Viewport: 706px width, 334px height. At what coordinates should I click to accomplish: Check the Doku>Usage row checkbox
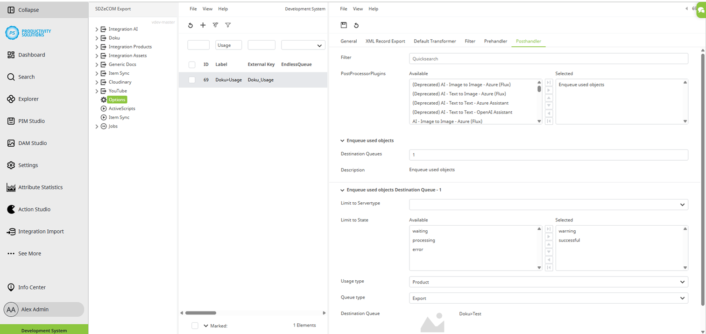coord(192,80)
